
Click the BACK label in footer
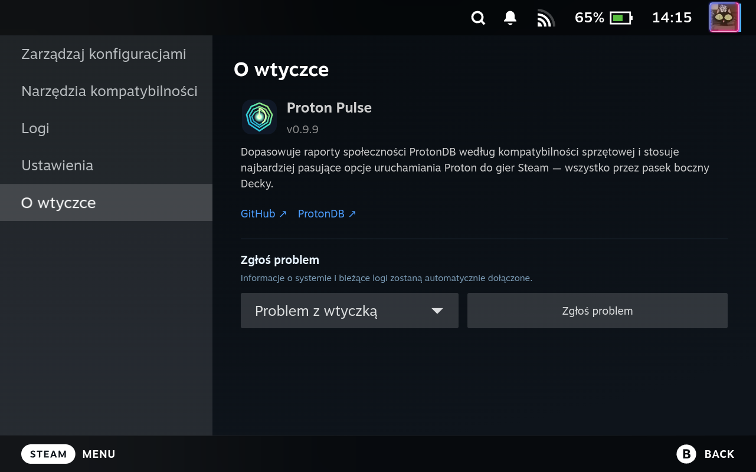coord(719,454)
